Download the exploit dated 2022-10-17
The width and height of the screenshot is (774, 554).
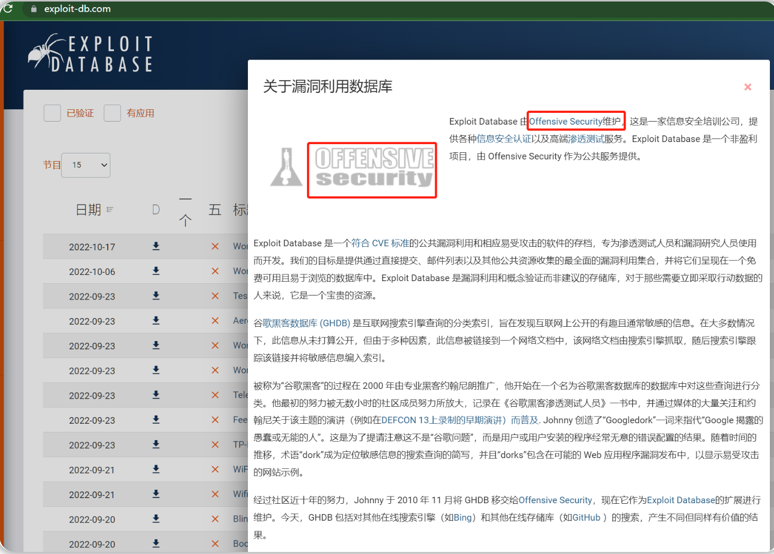[x=156, y=246]
